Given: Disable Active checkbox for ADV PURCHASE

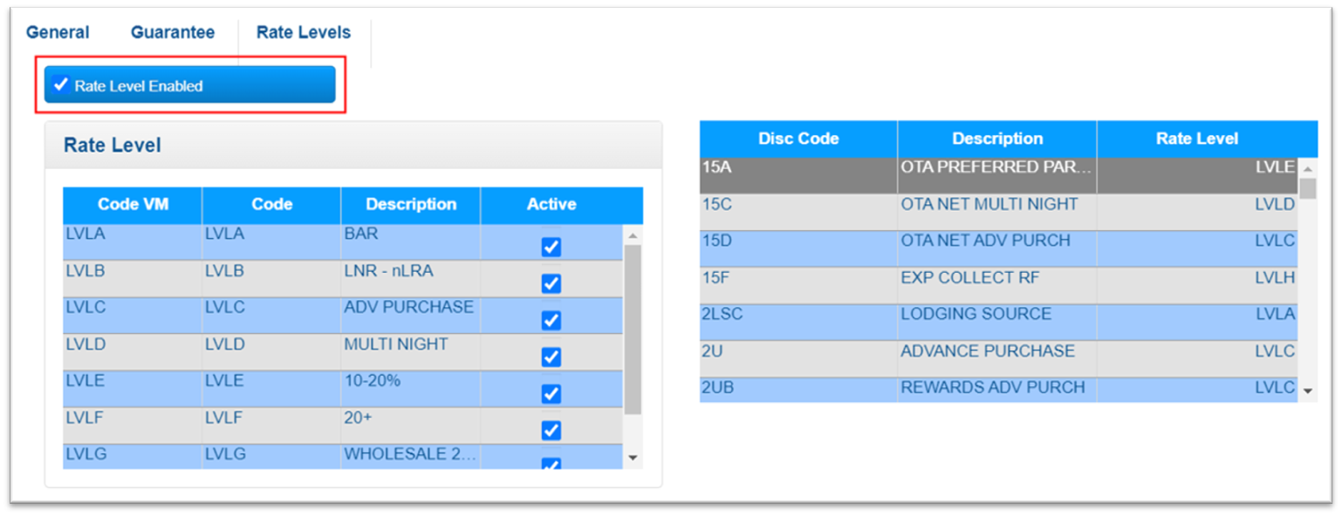Looking at the screenshot, I should (x=551, y=321).
